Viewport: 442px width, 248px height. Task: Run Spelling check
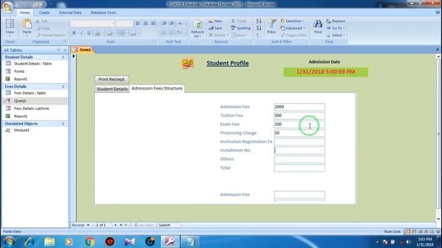(240, 28)
